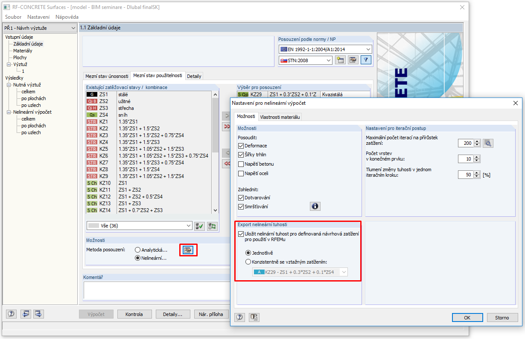
Task: Select Konzistentně se vztažným zatížením radio
Action: (248, 262)
